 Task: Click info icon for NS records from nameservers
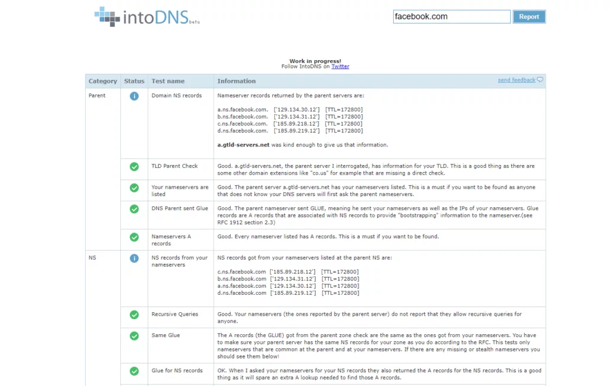pyautogui.click(x=134, y=259)
